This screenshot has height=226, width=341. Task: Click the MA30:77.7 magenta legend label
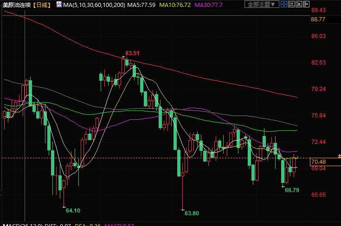(x=208, y=5)
